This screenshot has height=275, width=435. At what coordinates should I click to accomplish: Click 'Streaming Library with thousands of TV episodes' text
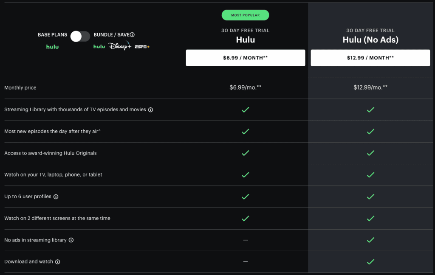(x=75, y=109)
